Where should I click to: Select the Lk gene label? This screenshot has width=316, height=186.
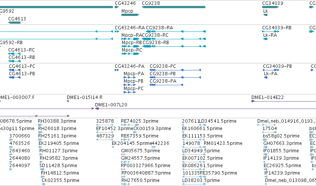[x=265, y=11]
